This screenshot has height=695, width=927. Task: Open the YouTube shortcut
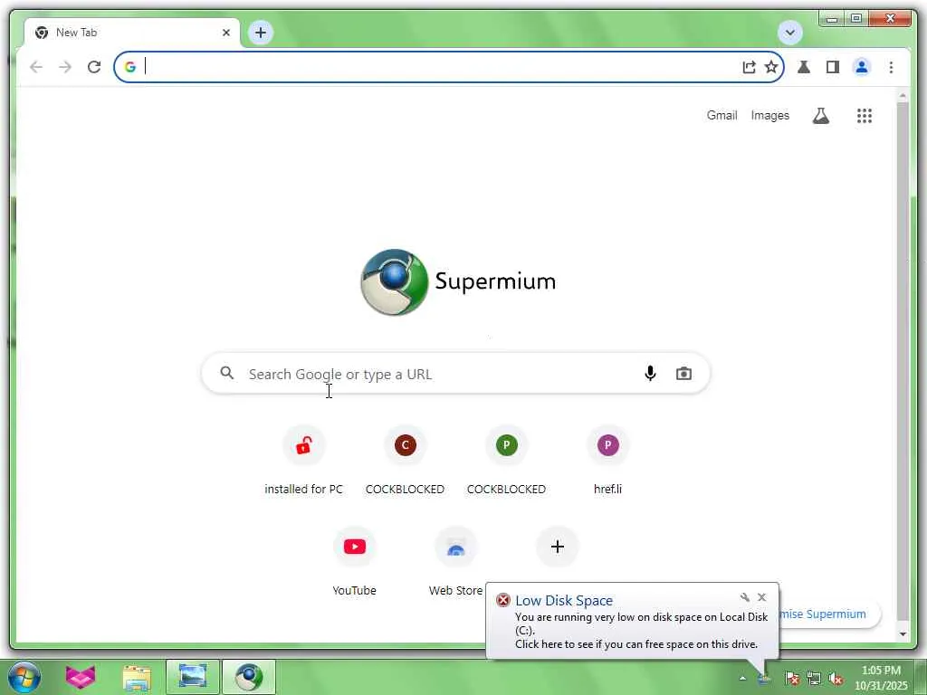(x=355, y=563)
